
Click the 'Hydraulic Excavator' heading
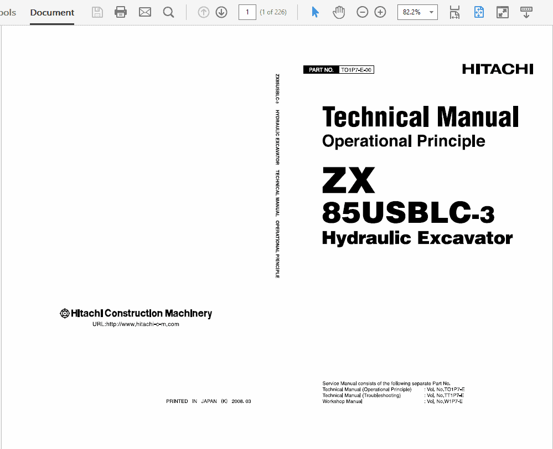(417, 238)
